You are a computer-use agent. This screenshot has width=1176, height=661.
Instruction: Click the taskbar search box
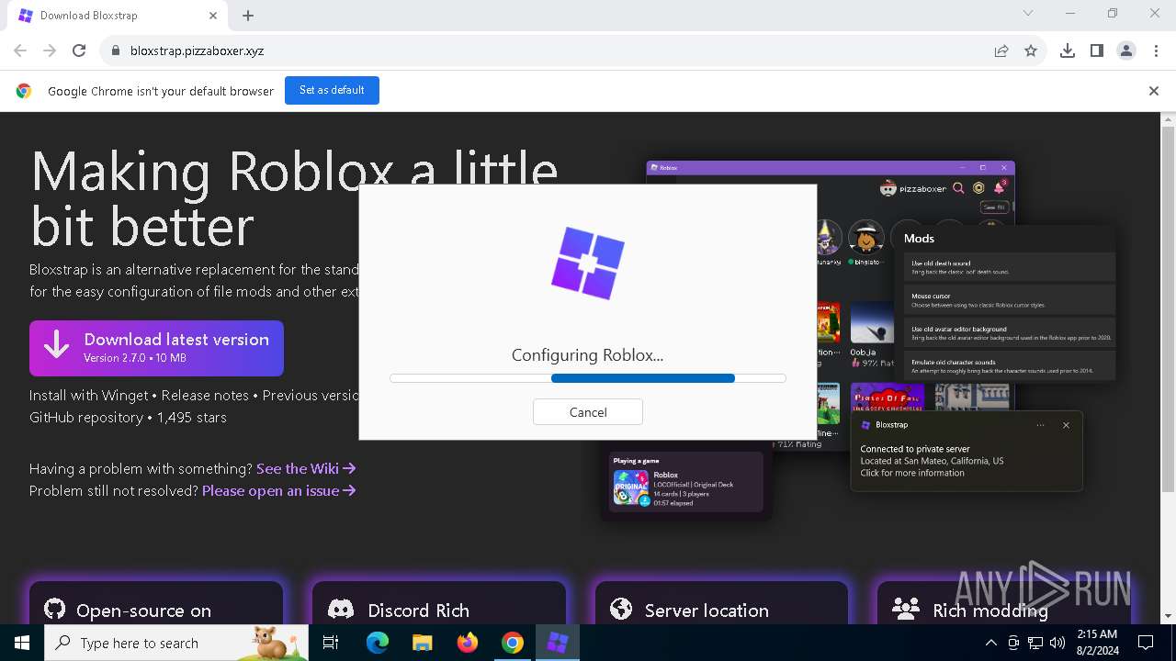tap(176, 643)
